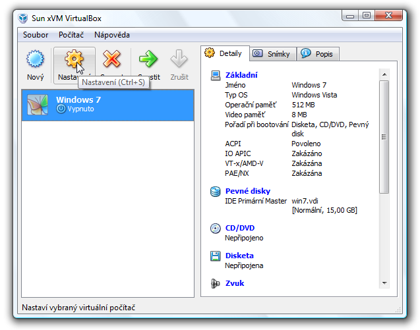Click the PAE/NX label

point(237,173)
